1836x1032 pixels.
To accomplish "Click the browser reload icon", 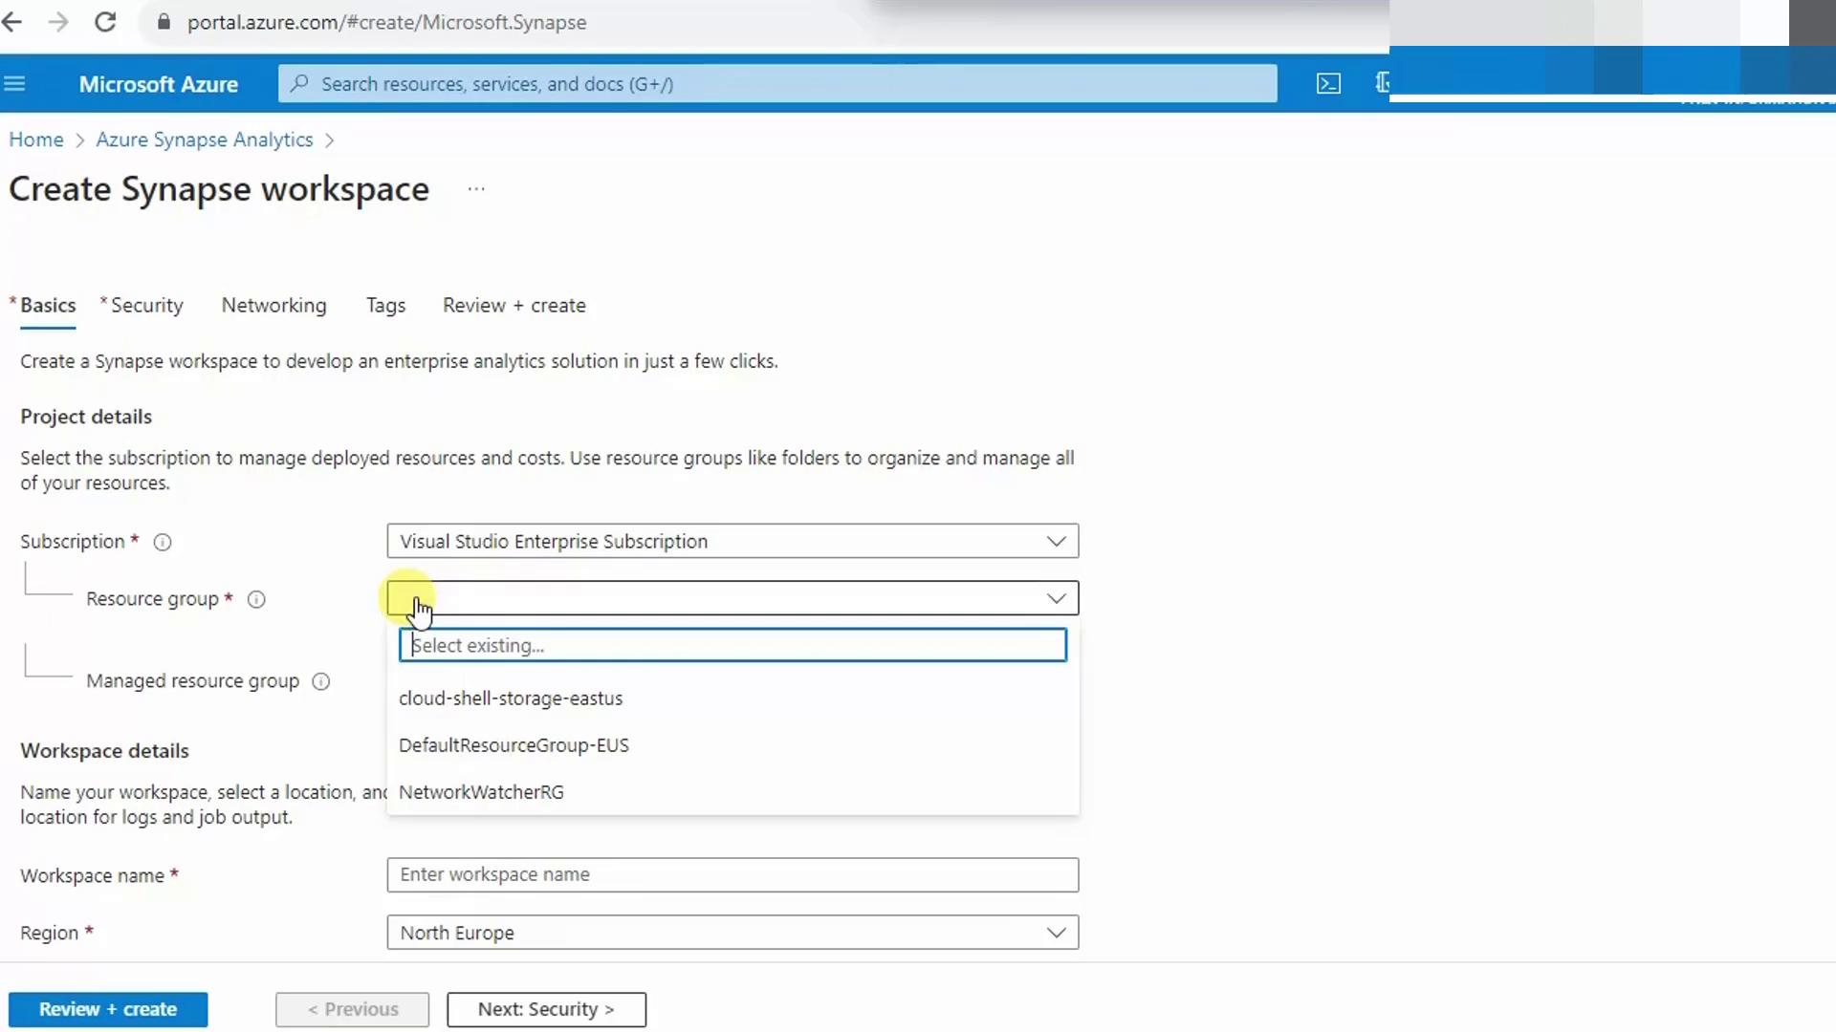I will point(105,22).
